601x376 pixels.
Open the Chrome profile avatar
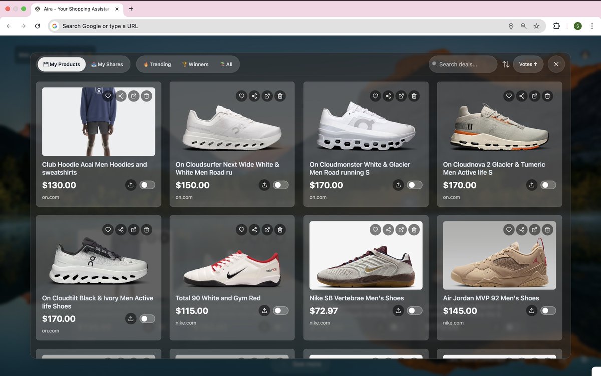click(x=578, y=26)
